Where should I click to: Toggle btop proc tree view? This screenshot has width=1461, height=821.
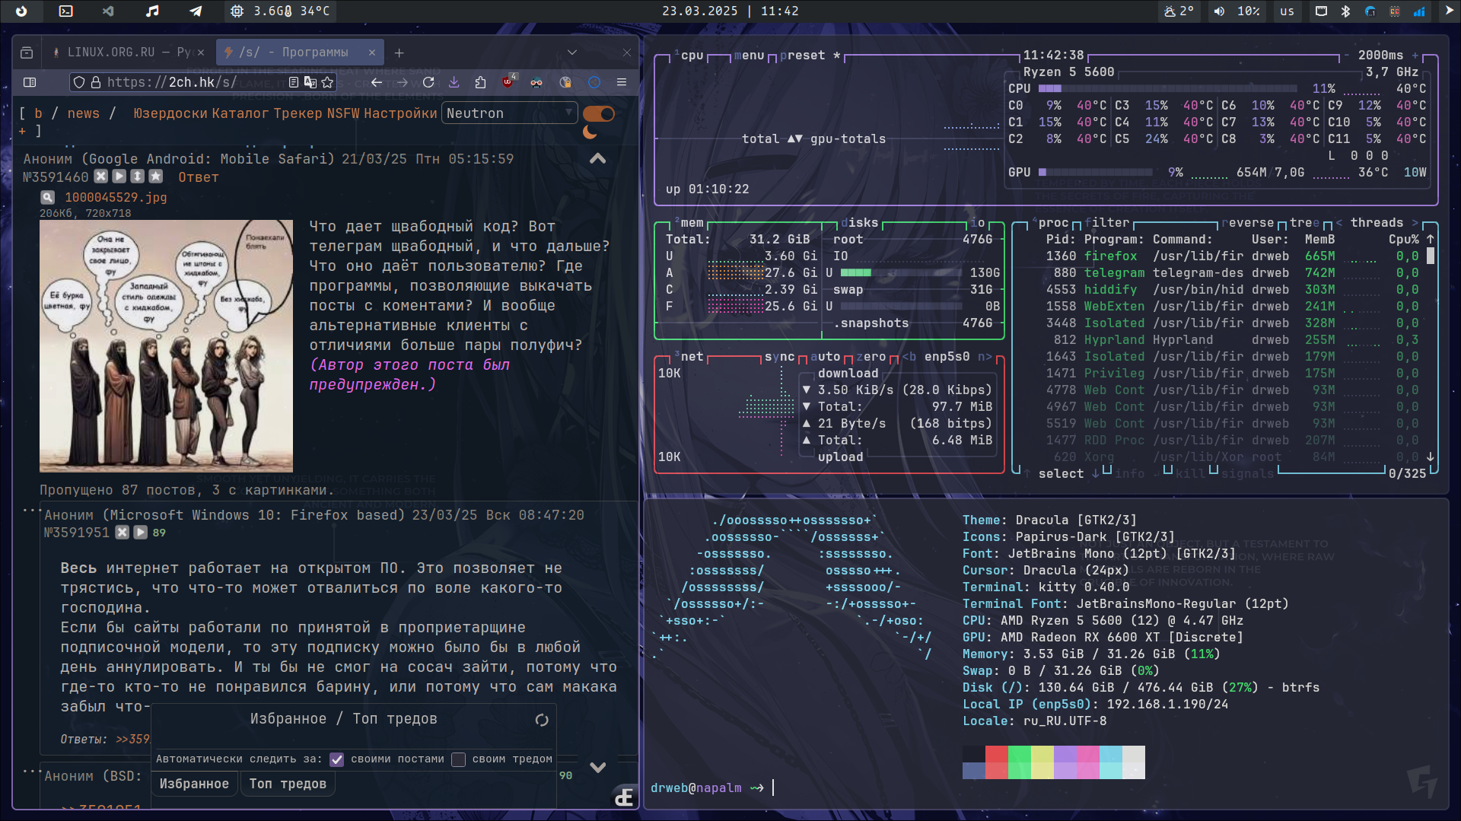(x=1305, y=223)
